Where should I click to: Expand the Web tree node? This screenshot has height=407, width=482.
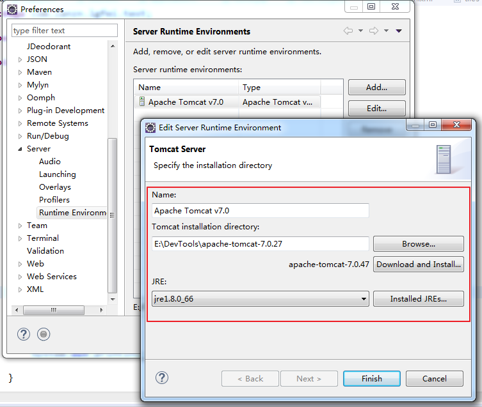coord(20,264)
